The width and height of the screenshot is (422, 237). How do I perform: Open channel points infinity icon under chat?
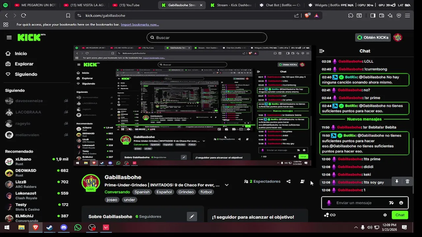(x=330, y=215)
